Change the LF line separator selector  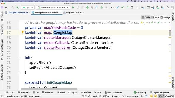pyautogui.click(x=100, y=96)
